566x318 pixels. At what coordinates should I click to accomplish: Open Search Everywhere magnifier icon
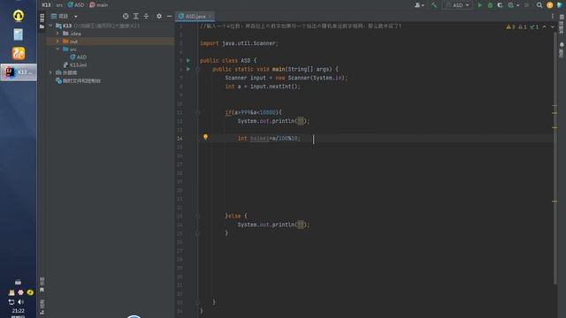tap(539, 5)
